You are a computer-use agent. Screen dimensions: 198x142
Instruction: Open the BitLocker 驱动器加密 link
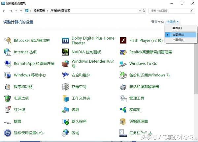click(32, 41)
